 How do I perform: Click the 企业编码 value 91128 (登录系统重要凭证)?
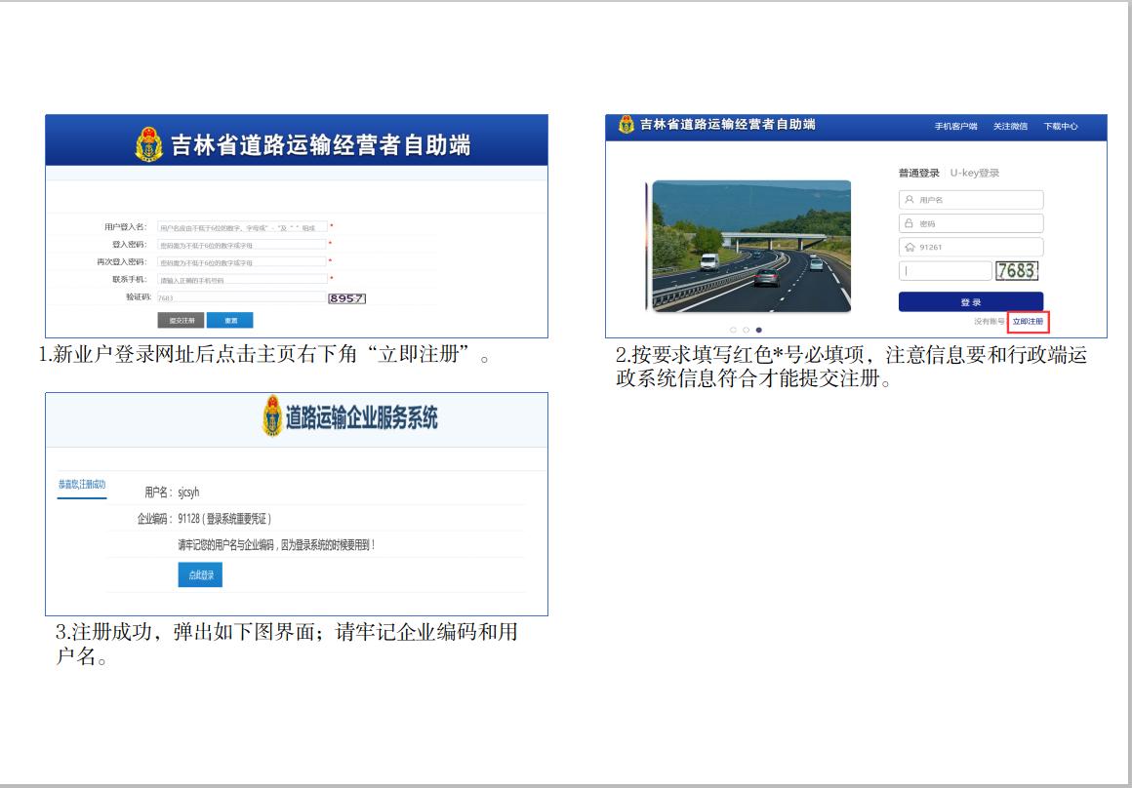(224, 519)
